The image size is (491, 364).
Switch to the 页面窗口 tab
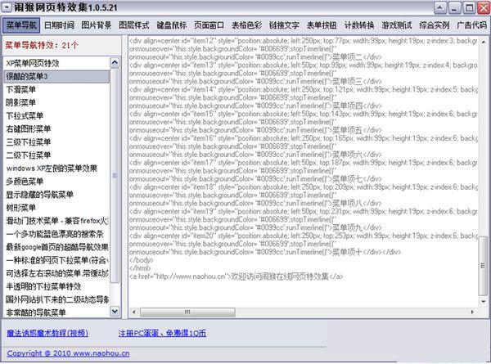(209, 25)
